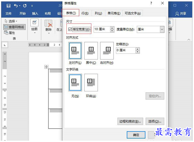Click the dialog help question mark

(x=151, y=3)
